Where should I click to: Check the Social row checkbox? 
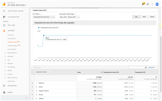[33, 95]
